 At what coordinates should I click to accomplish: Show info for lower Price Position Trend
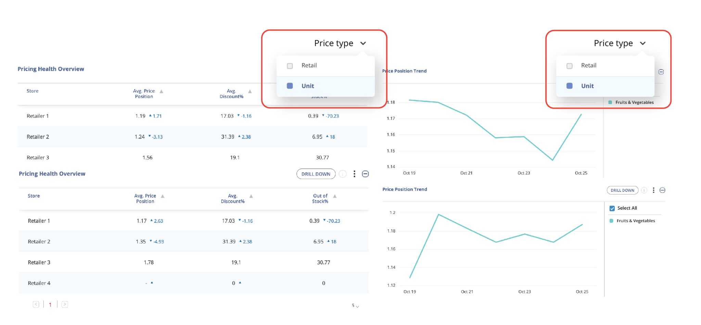click(644, 190)
